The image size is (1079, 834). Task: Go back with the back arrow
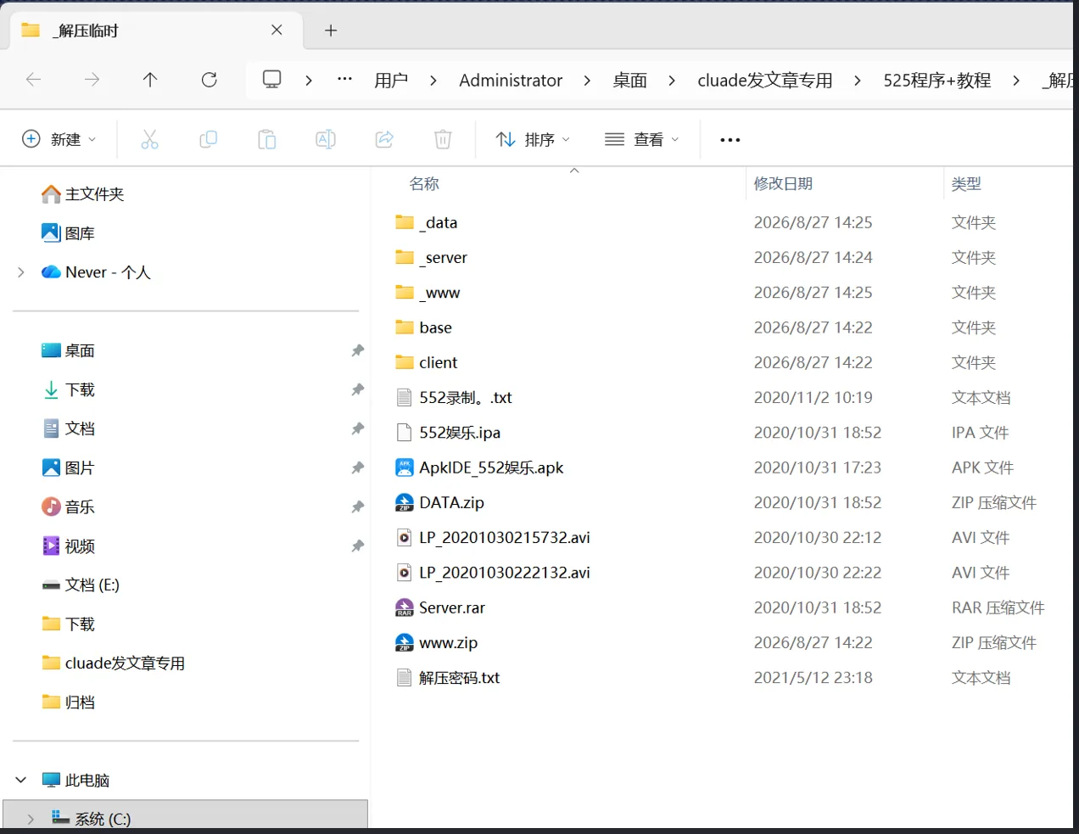pos(34,80)
